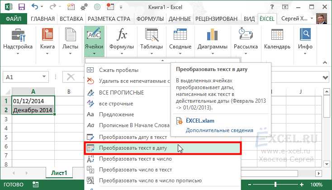Screen dimensions: 332x190
Task: Click the Undo arrow icon
Action: (x=35, y=7)
